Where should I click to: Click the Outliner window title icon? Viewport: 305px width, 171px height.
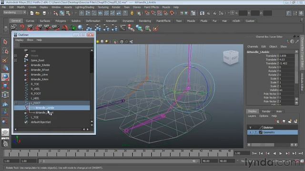[x=15, y=35]
